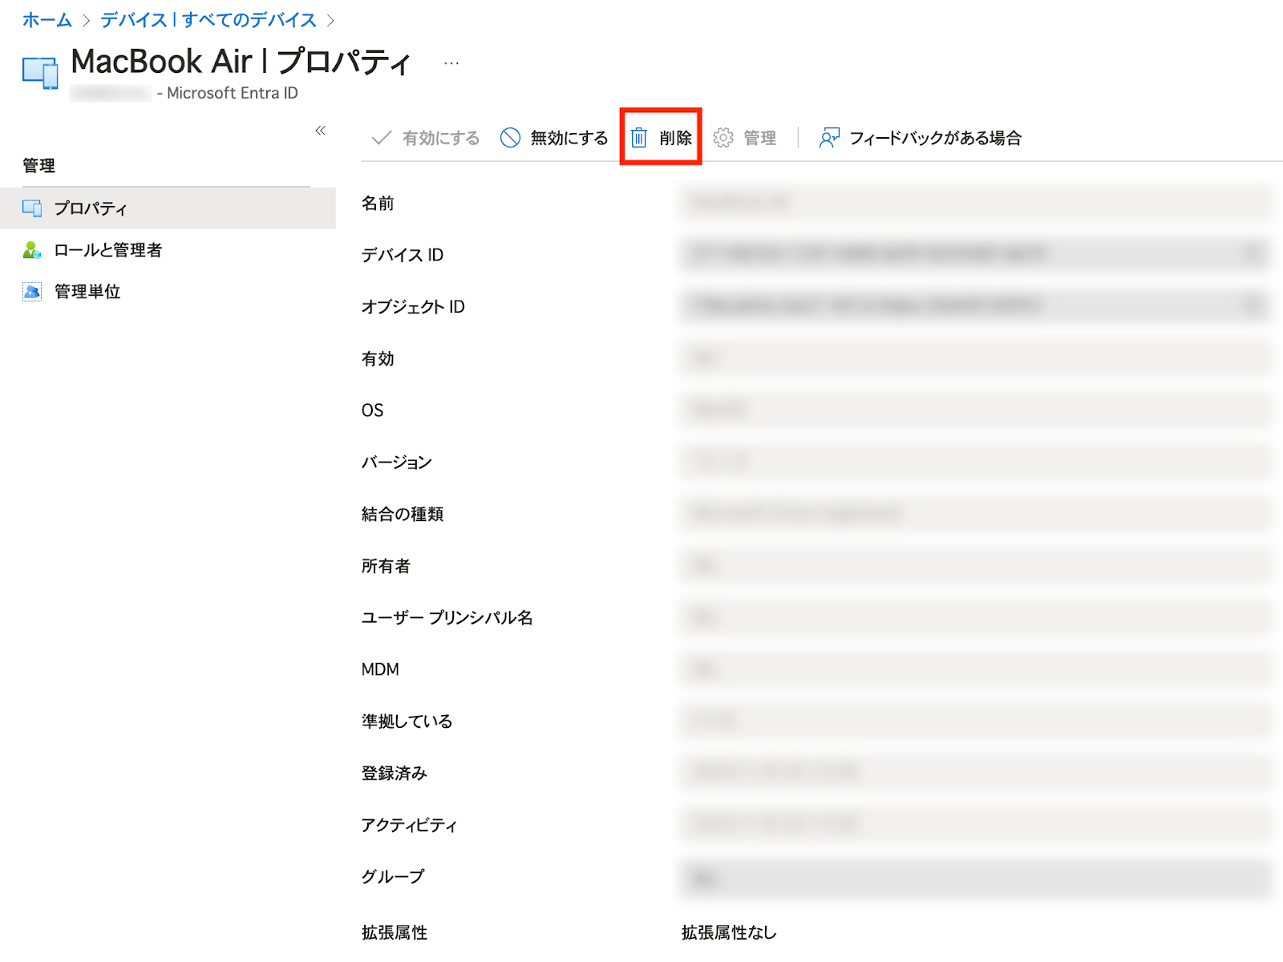1283x962 pixels.
Task: Go to ホーム breadcrumb link
Action: 47,20
